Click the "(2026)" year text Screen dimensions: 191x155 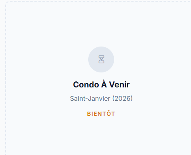tap(123, 98)
